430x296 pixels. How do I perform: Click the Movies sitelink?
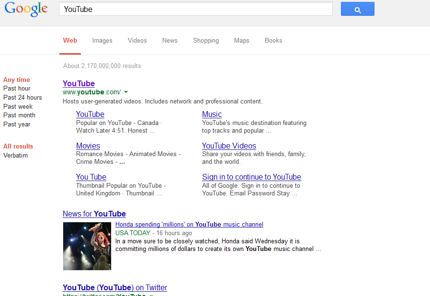(88, 146)
